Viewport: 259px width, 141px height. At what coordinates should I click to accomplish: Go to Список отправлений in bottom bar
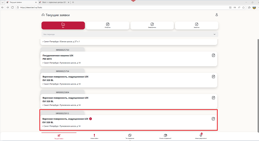[x=165, y=135]
